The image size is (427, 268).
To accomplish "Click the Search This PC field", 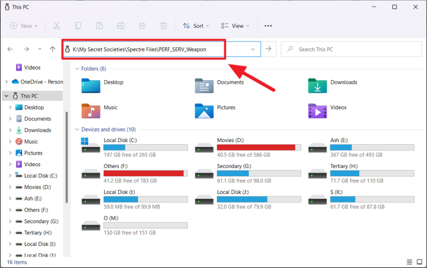I will tap(353, 49).
